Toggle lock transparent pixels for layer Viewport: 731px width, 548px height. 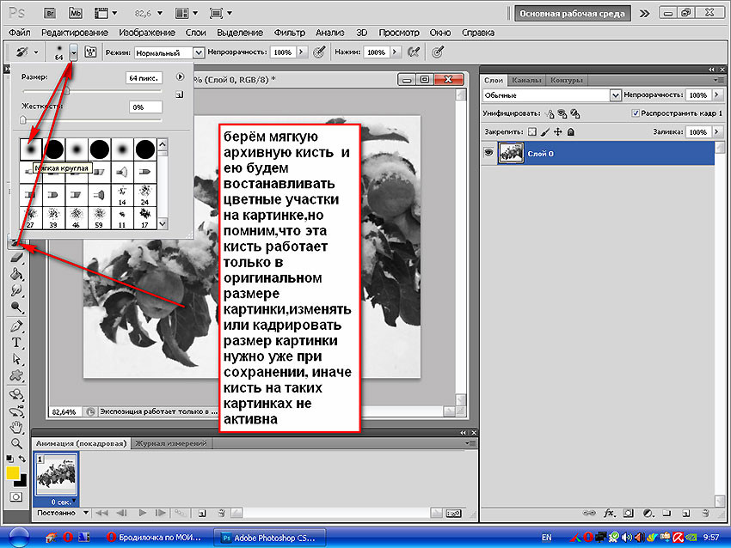[532, 131]
